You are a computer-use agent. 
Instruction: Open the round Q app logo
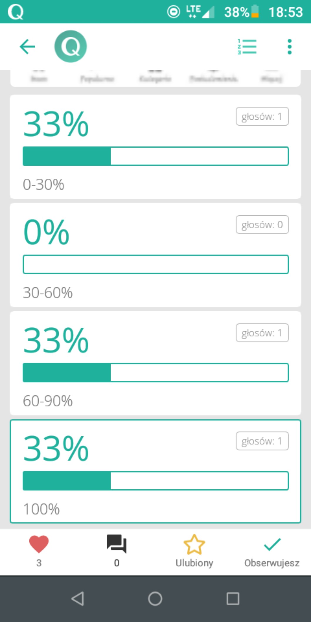pos(70,46)
